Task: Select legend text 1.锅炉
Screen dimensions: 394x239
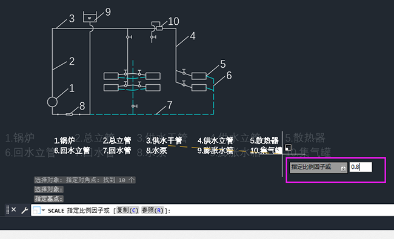Action: tap(64, 140)
